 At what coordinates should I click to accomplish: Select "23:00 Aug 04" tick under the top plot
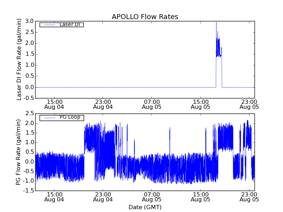pyautogui.click(x=103, y=104)
